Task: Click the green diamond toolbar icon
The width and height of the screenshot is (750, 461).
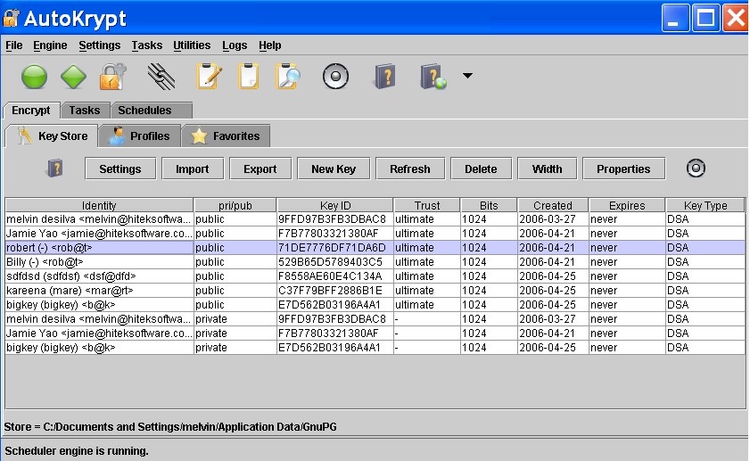Action: pos(73,77)
